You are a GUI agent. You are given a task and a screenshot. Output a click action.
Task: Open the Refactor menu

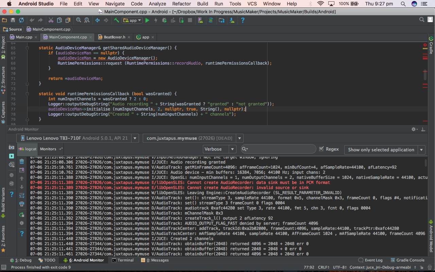[181, 4]
